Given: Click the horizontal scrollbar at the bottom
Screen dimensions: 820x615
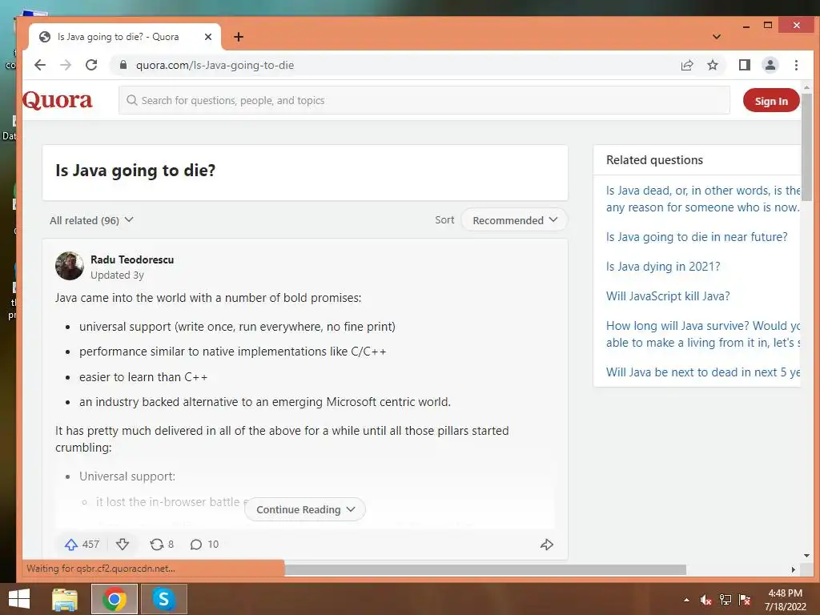Looking at the screenshot, I should [485, 569].
